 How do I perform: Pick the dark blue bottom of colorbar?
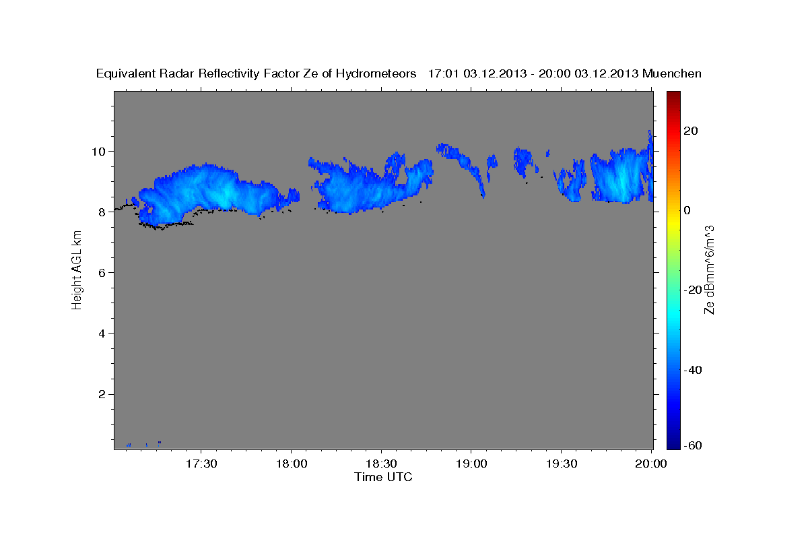click(x=675, y=443)
